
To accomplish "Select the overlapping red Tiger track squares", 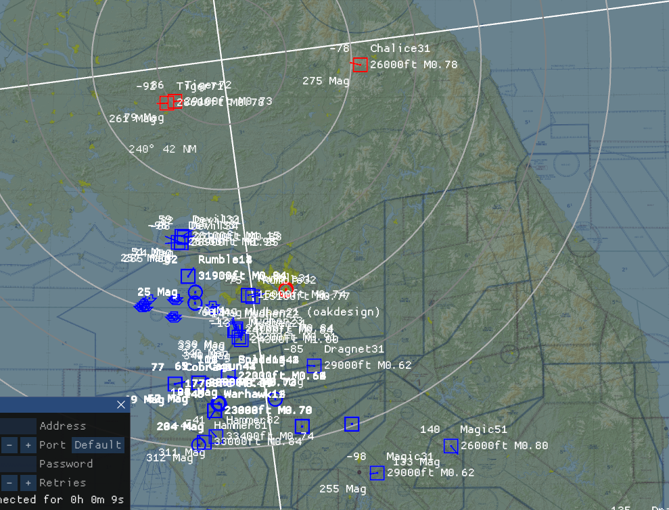I will [x=170, y=102].
